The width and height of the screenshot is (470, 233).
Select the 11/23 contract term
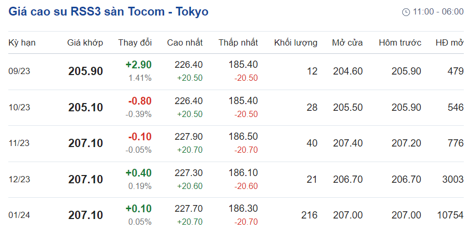20,143
